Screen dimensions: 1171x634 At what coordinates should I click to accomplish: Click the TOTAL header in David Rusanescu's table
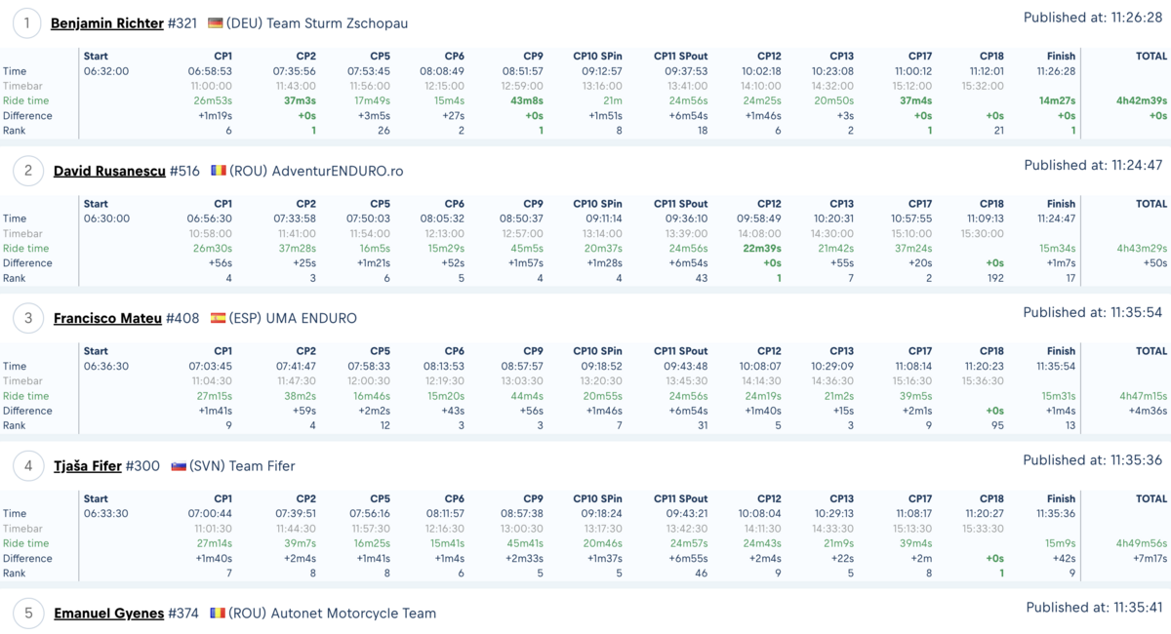point(1151,204)
